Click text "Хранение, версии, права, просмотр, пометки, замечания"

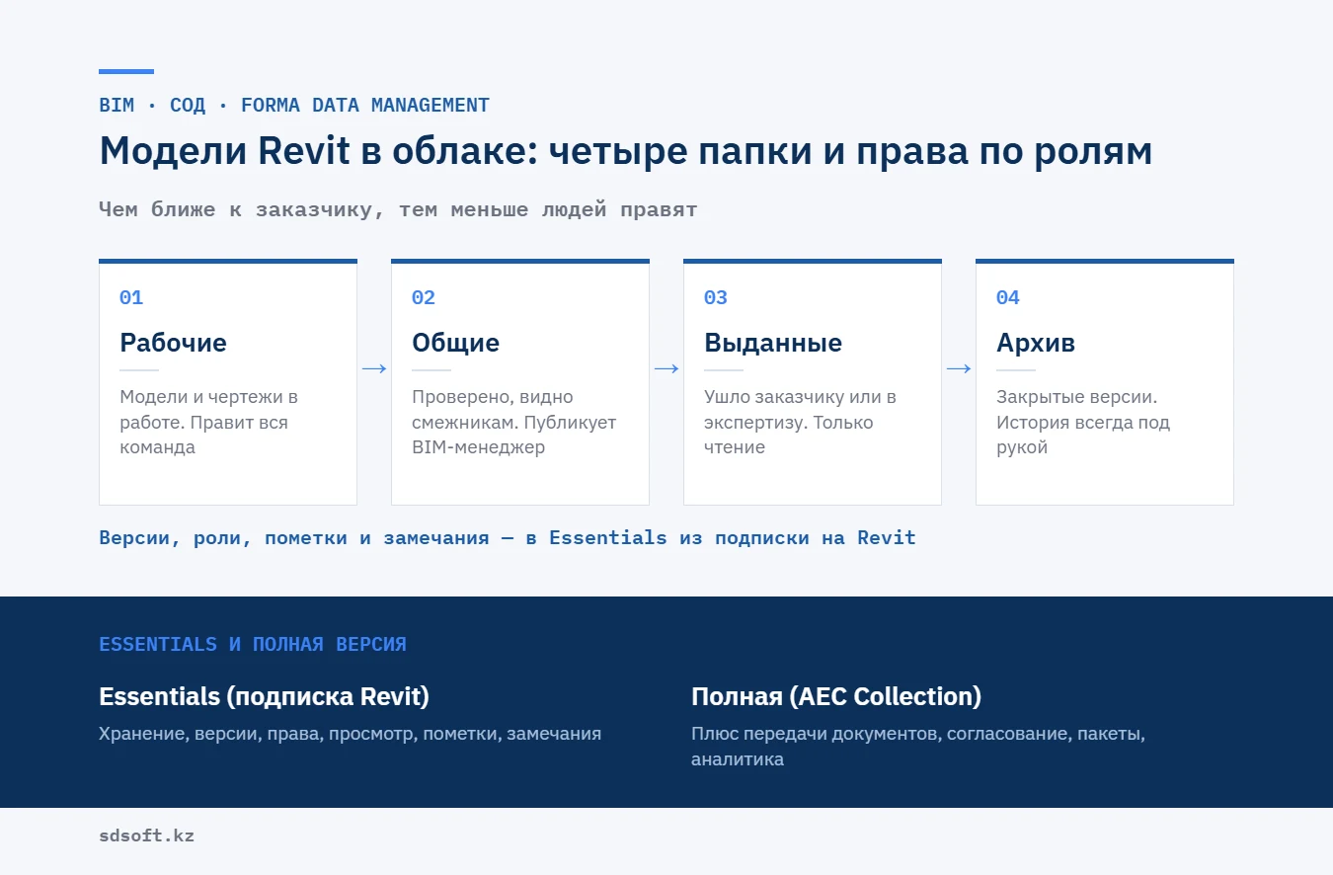[x=350, y=734]
